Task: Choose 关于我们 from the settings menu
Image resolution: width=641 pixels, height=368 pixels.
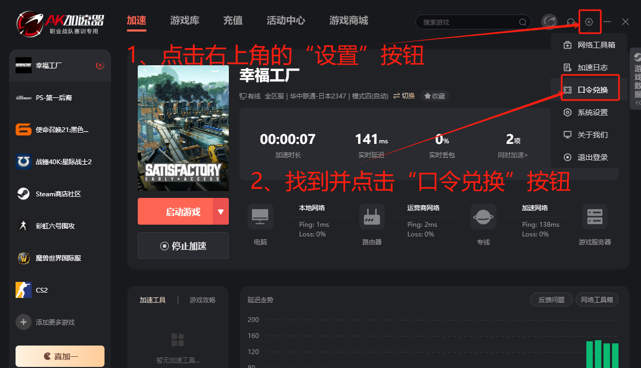Action: [x=589, y=135]
